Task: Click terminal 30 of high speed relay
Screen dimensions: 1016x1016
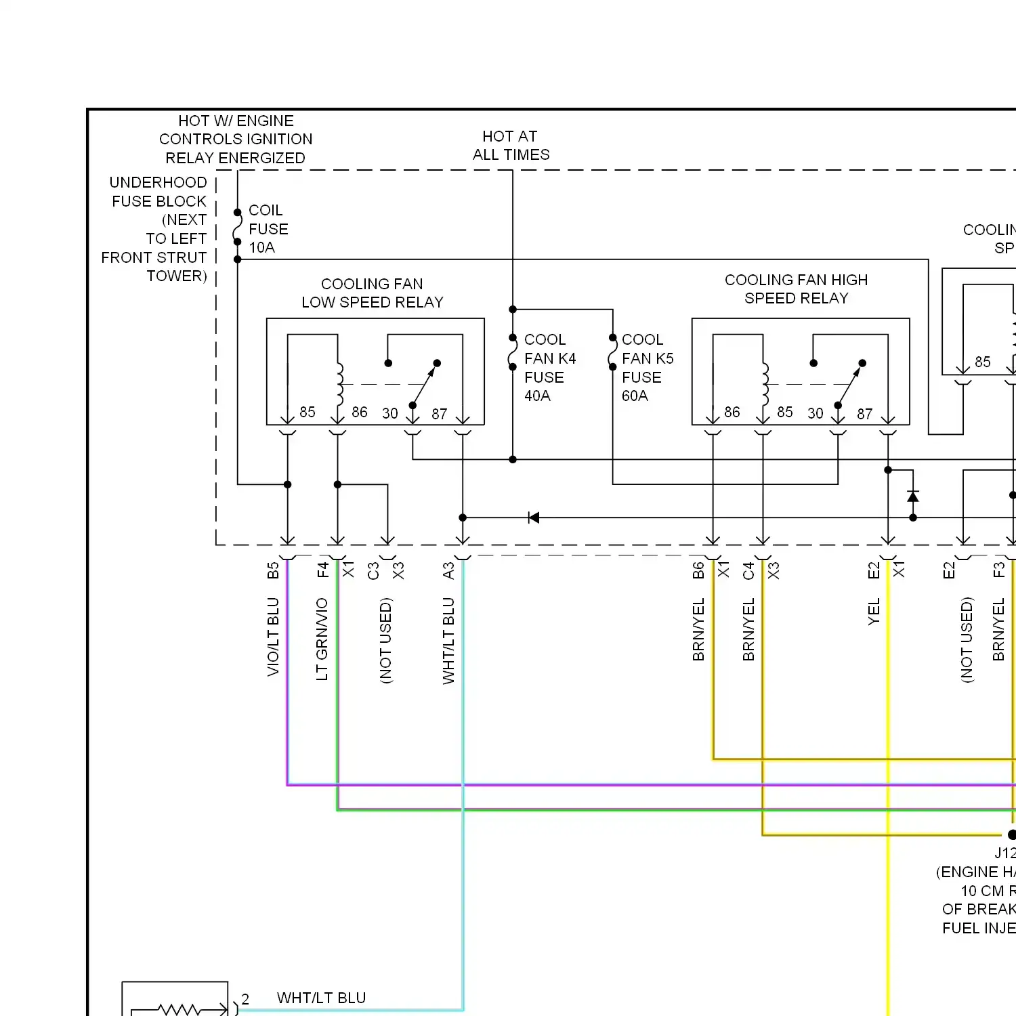Action: (x=816, y=413)
